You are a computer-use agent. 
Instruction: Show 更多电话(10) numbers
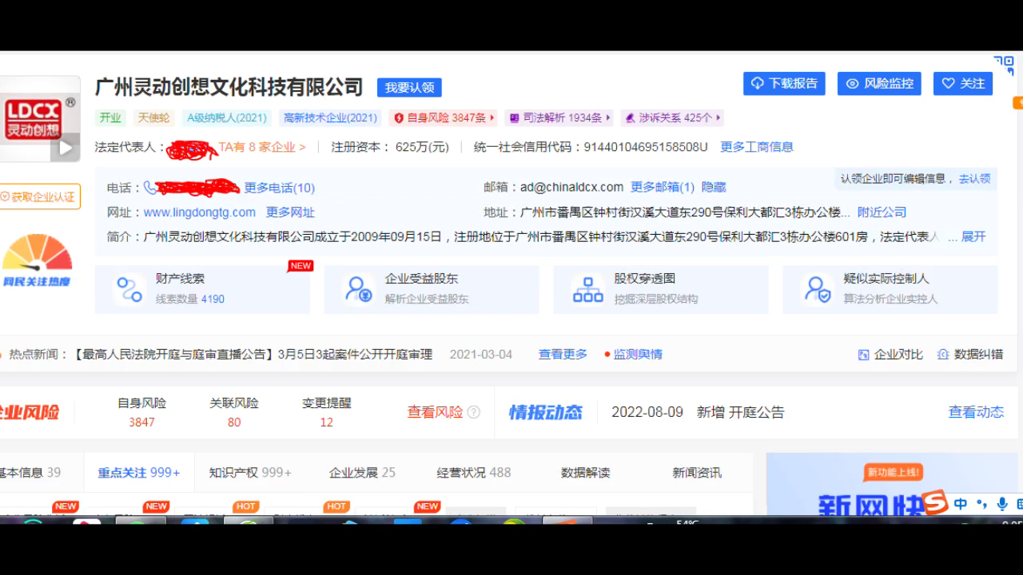(x=280, y=188)
